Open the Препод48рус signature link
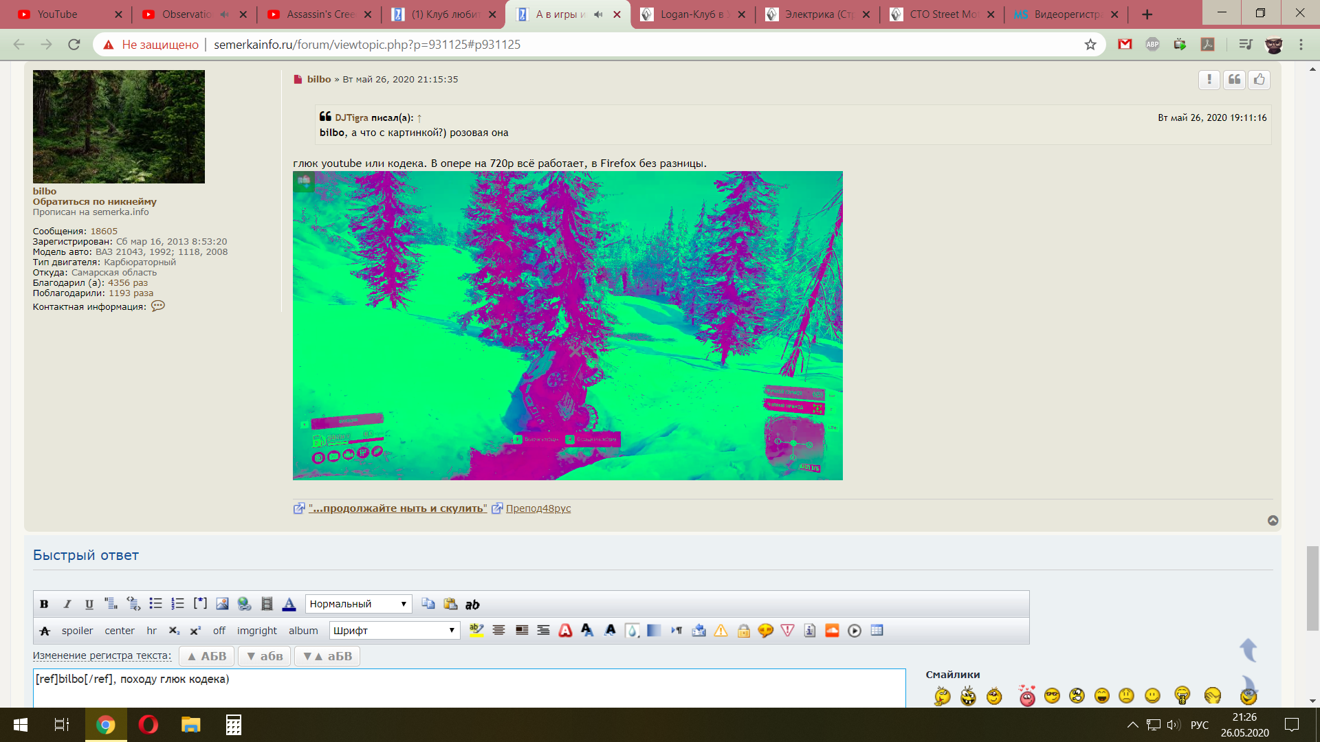The image size is (1320, 742). [x=538, y=508]
